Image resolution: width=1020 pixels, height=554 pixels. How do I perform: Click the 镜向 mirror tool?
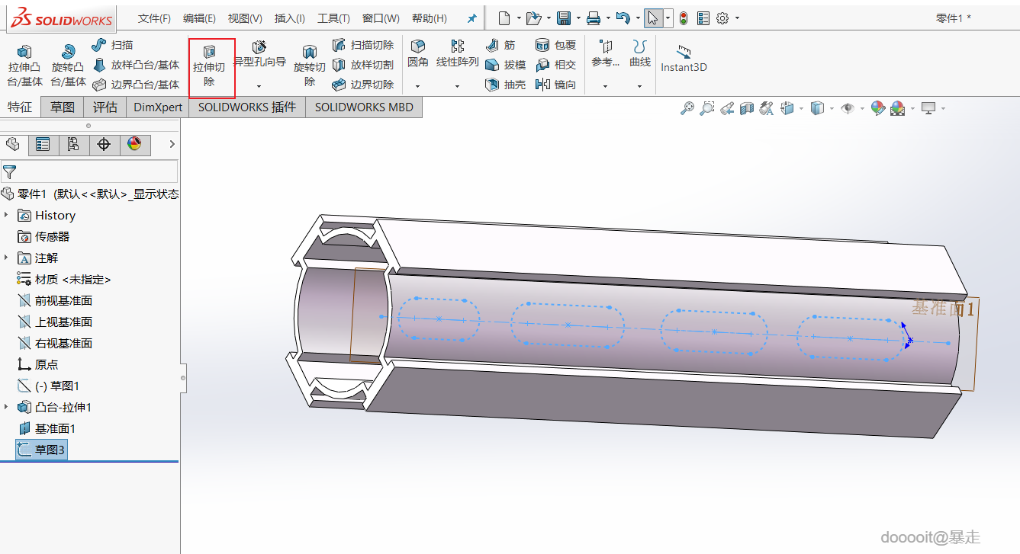point(555,85)
